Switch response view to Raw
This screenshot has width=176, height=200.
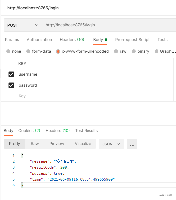coord(35,144)
